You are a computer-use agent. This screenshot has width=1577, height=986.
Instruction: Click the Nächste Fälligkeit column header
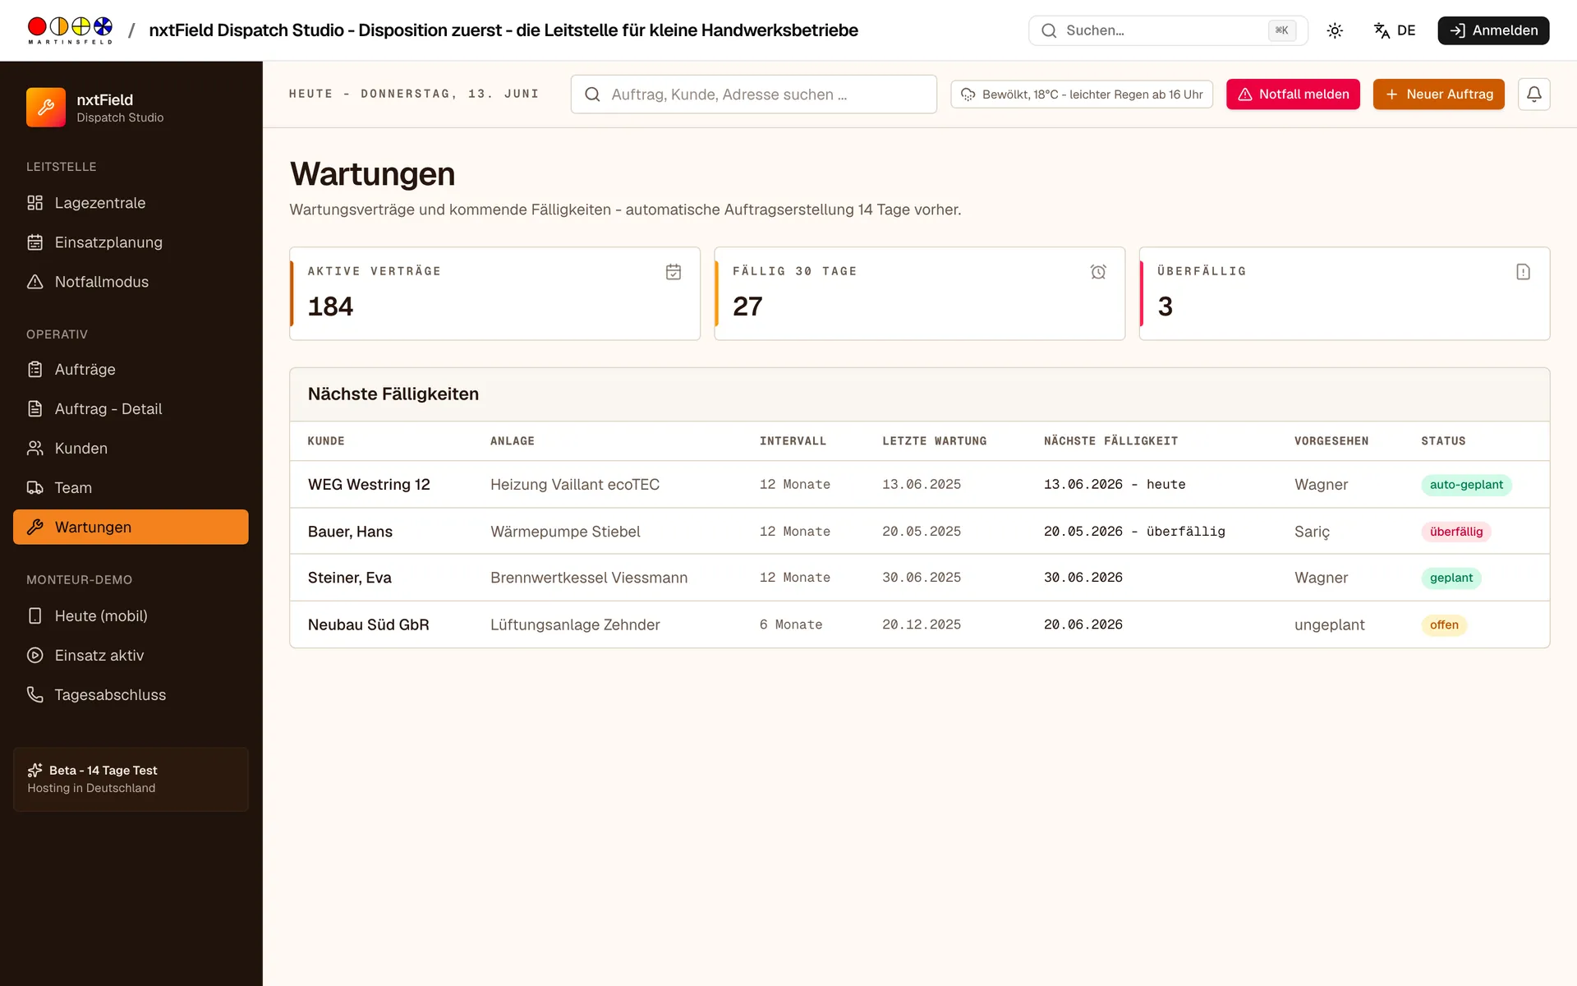(1110, 441)
